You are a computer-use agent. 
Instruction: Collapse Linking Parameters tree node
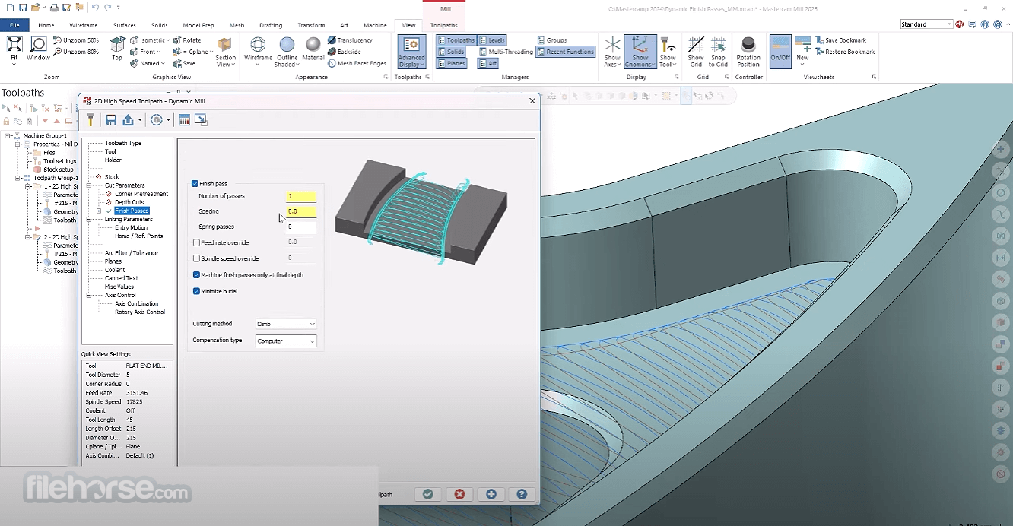(x=88, y=219)
